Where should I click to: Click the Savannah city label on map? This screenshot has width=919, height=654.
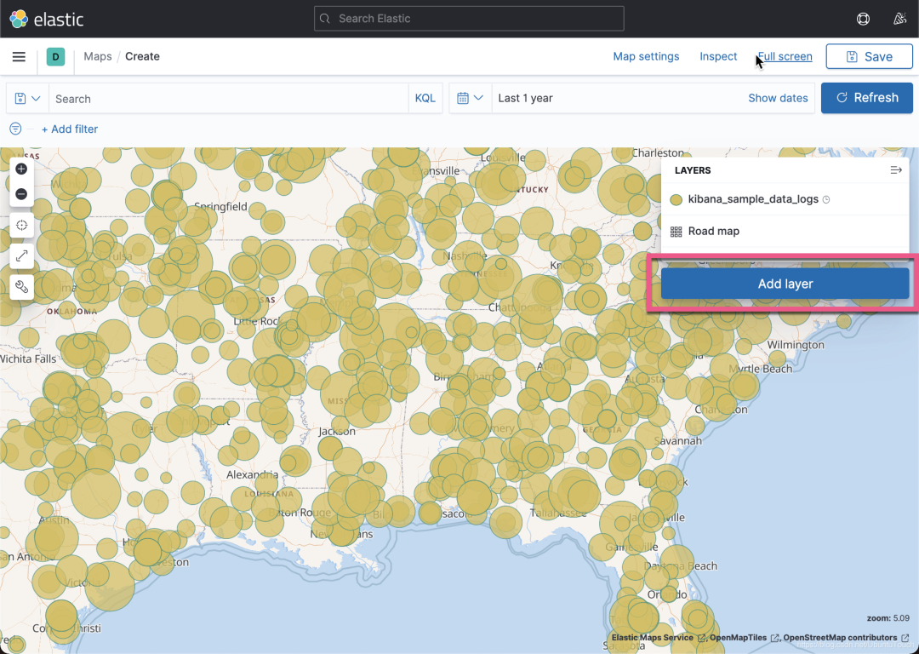[x=677, y=440]
